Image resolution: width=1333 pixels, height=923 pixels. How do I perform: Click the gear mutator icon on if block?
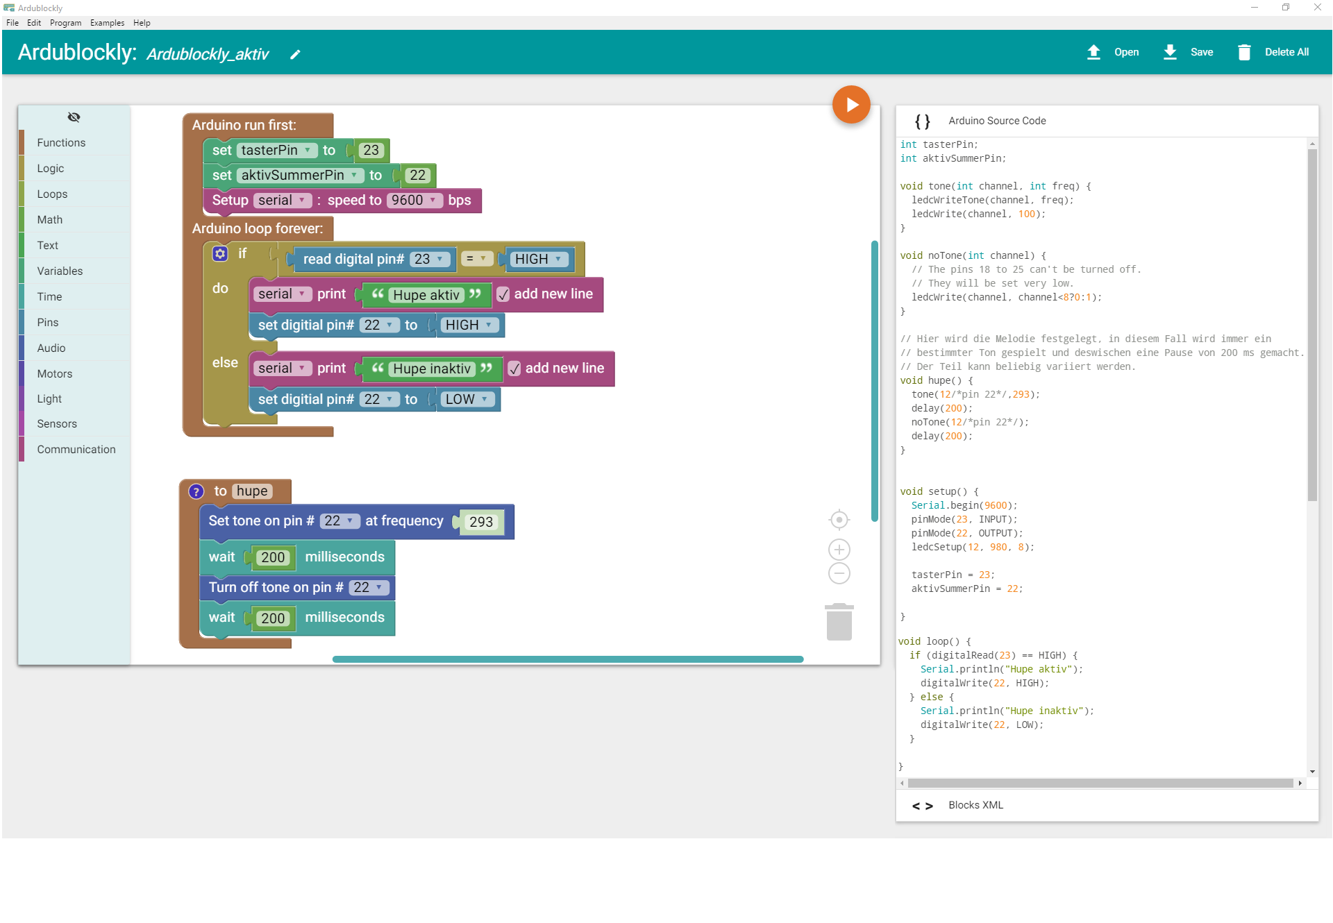coord(220,254)
